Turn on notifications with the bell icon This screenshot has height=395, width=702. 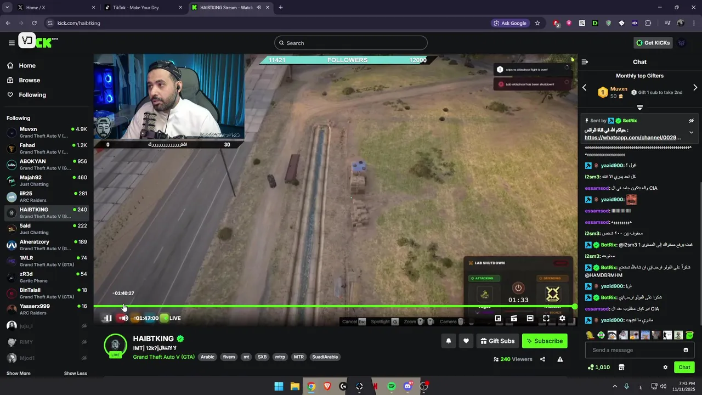coord(449,341)
